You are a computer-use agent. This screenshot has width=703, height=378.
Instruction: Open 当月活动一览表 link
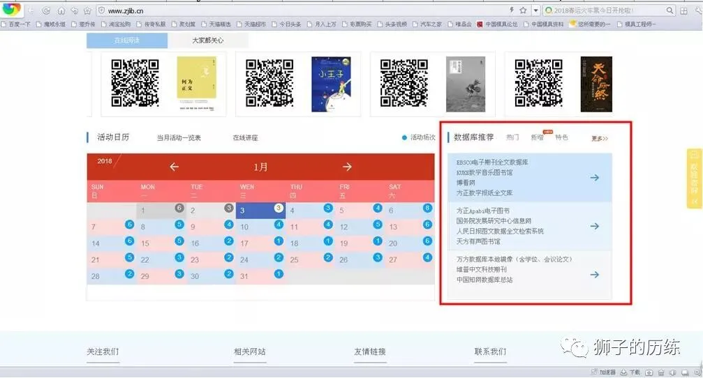pyautogui.click(x=179, y=138)
